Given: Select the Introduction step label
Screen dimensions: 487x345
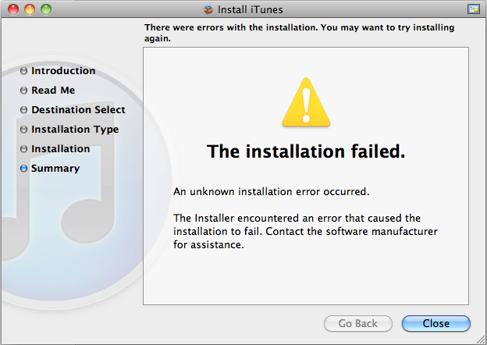Looking at the screenshot, I should coord(63,71).
